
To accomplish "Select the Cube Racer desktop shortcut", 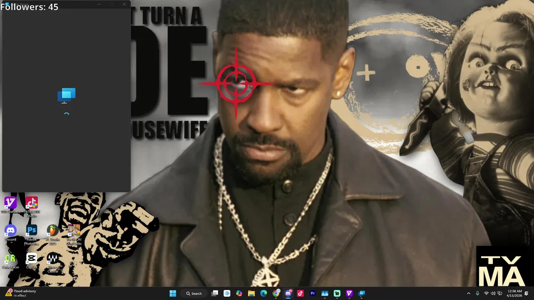I will tap(10, 261).
